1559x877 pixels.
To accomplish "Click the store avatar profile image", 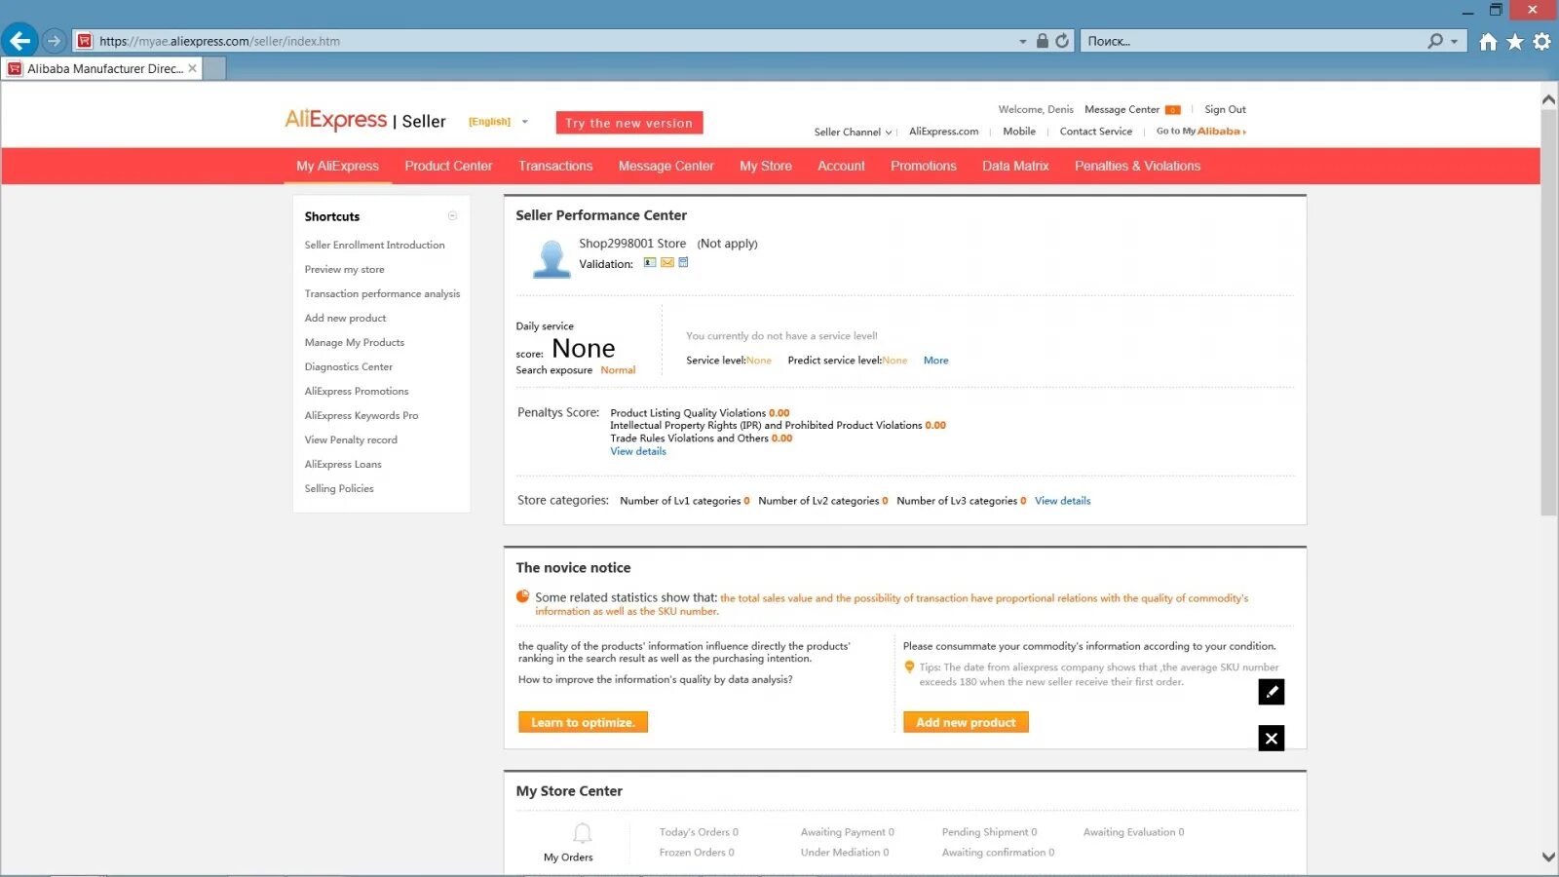I will 551,259.
